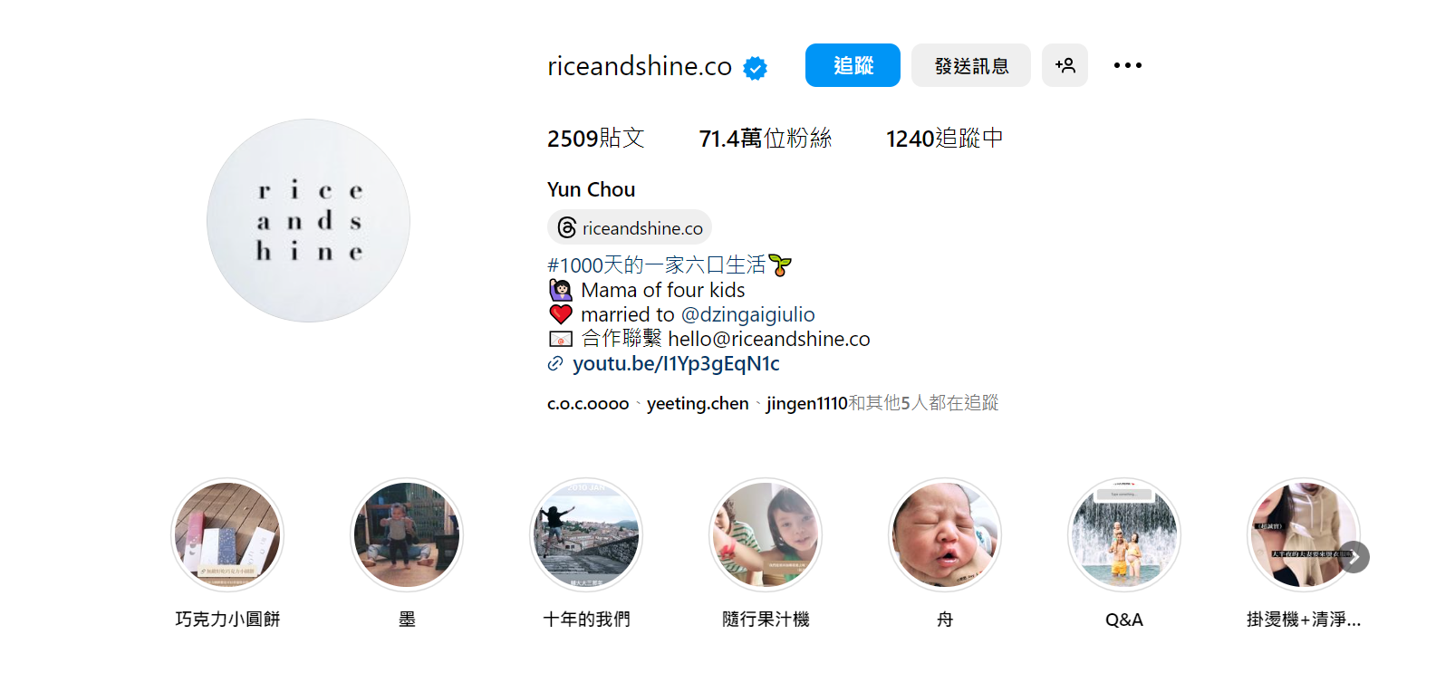Open the add-person suggestions icon button
The height and width of the screenshot is (673, 1455).
[x=1065, y=65]
